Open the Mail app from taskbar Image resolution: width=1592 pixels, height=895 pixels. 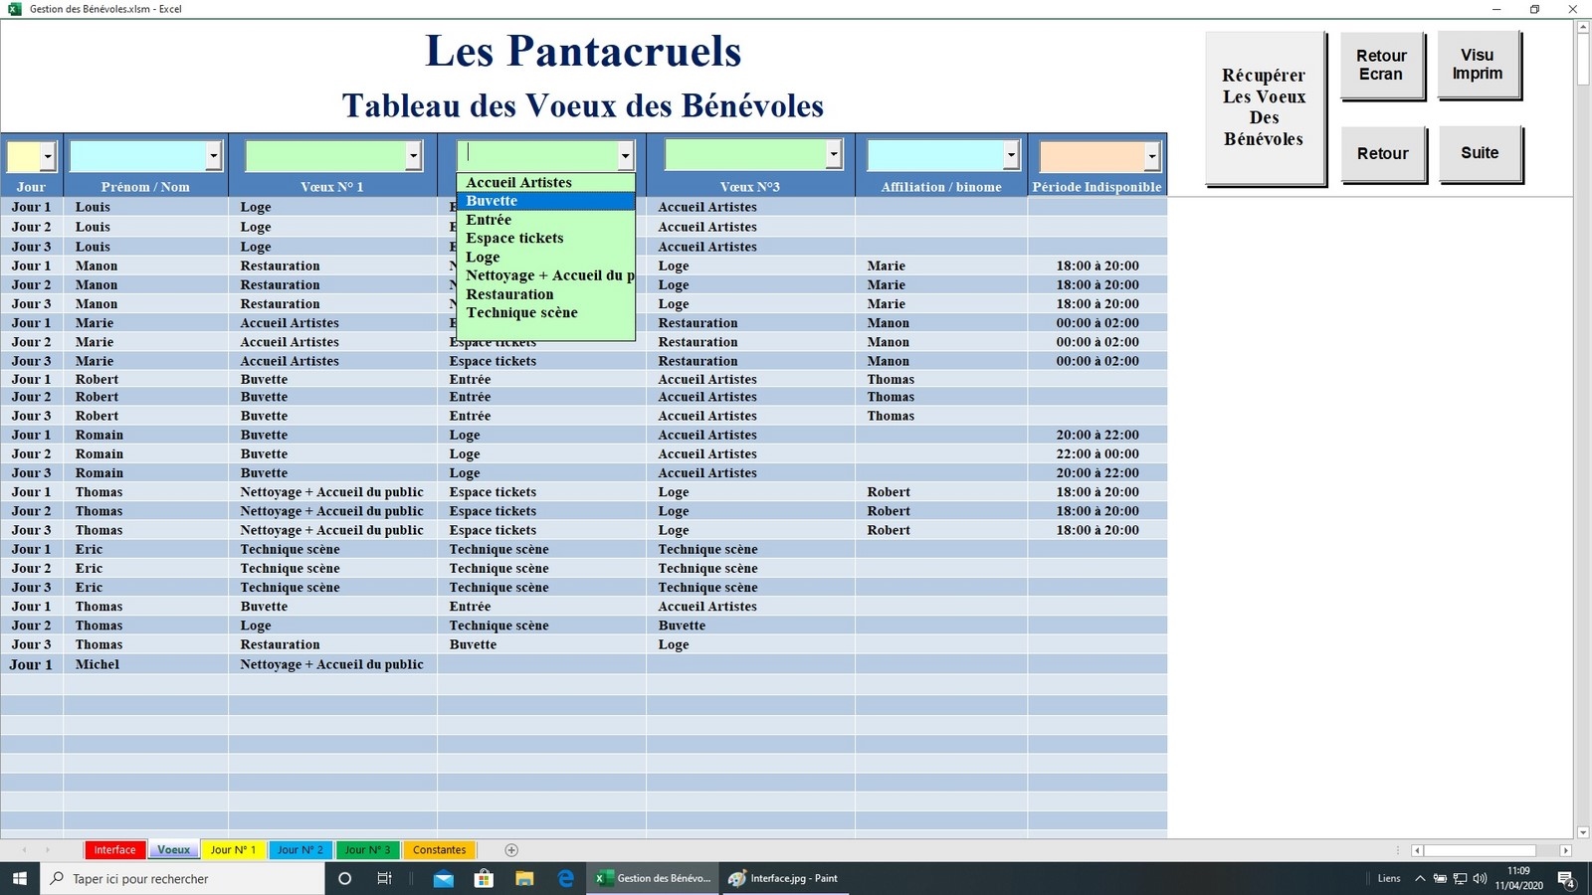[444, 878]
